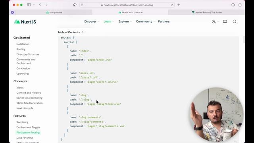
Task: Expand the Table of Contents chevron
Action: click(83, 32)
